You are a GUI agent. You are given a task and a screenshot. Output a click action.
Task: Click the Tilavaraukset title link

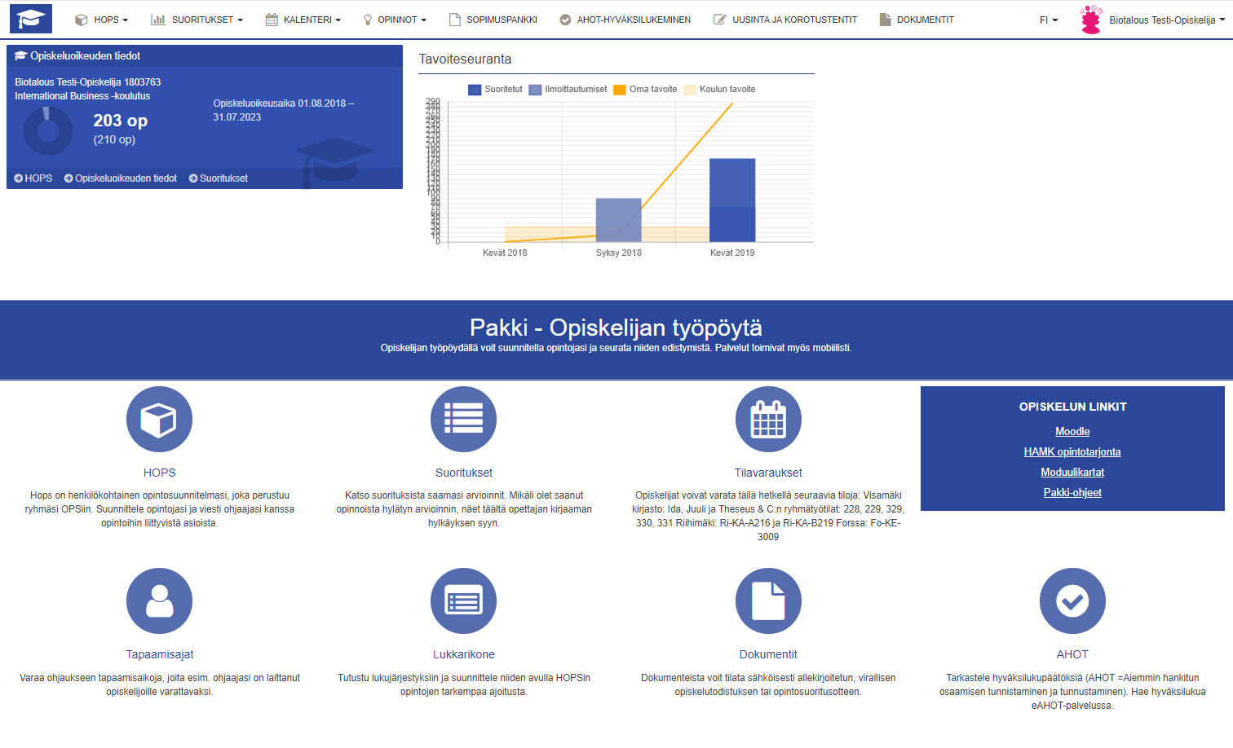point(768,473)
